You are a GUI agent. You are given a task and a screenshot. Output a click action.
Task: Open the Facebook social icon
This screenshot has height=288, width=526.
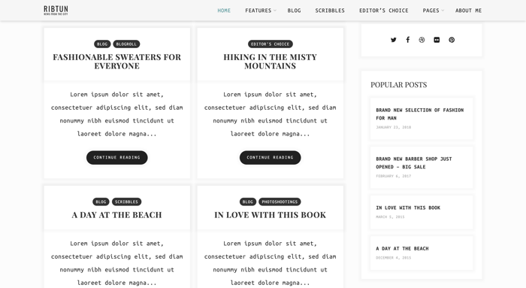[407, 40]
